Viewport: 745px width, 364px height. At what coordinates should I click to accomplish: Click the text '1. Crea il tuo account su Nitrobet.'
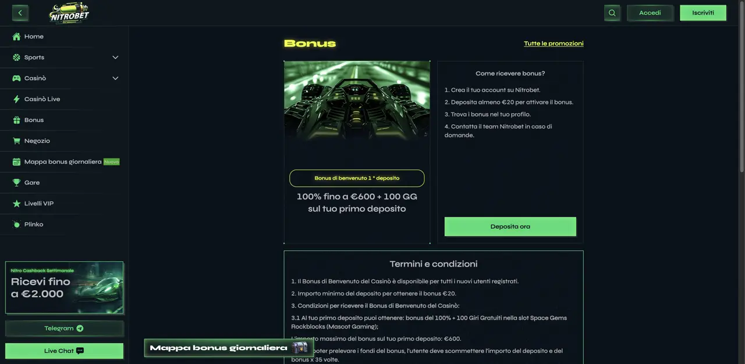tap(492, 90)
